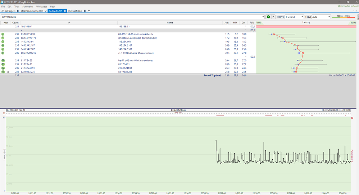Click the target address input field
Viewport: 359px width, 195px height.
(x=129, y=17)
